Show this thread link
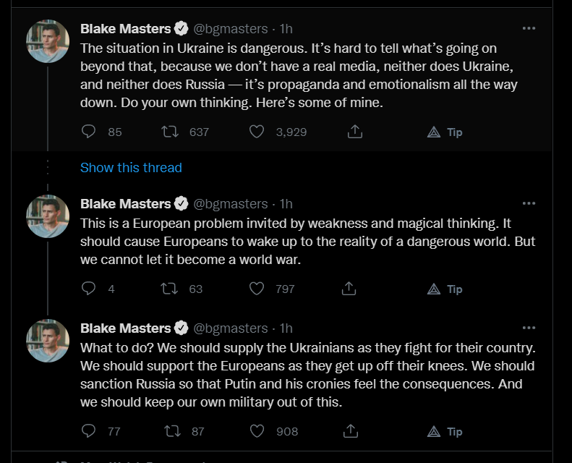572x463 pixels. point(131,167)
